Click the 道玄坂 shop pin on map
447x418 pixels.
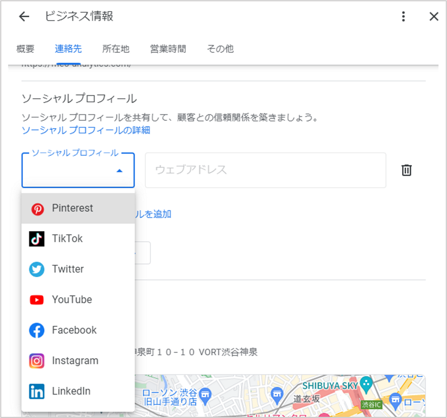(x=277, y=395)
